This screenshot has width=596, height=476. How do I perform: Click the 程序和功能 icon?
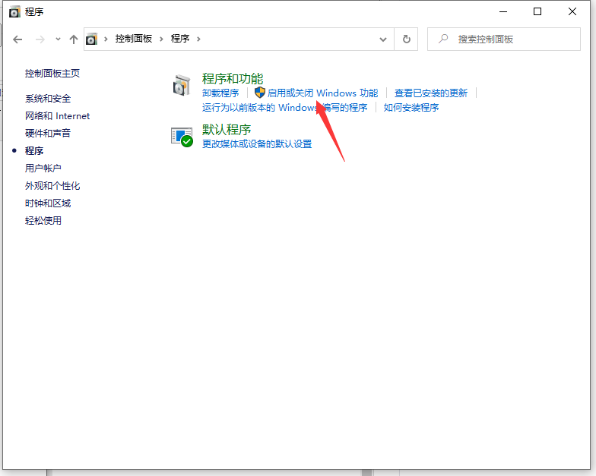click(x=182, y=85)
